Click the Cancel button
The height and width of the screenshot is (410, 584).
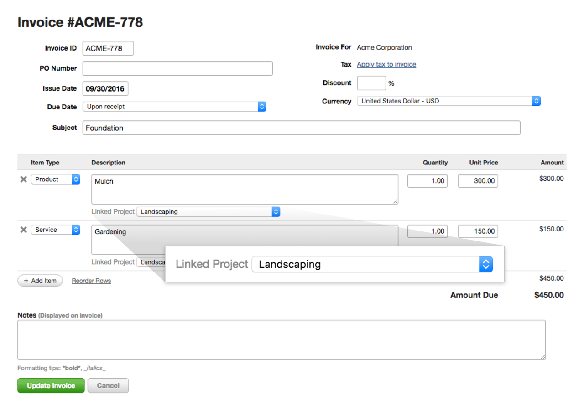[108, 385]
